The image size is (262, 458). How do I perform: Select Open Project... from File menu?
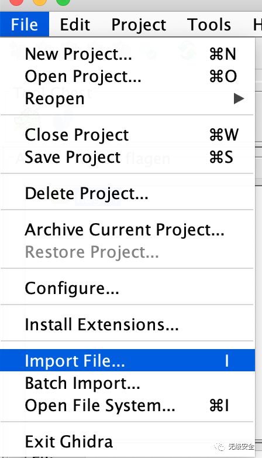click(127, 76)
